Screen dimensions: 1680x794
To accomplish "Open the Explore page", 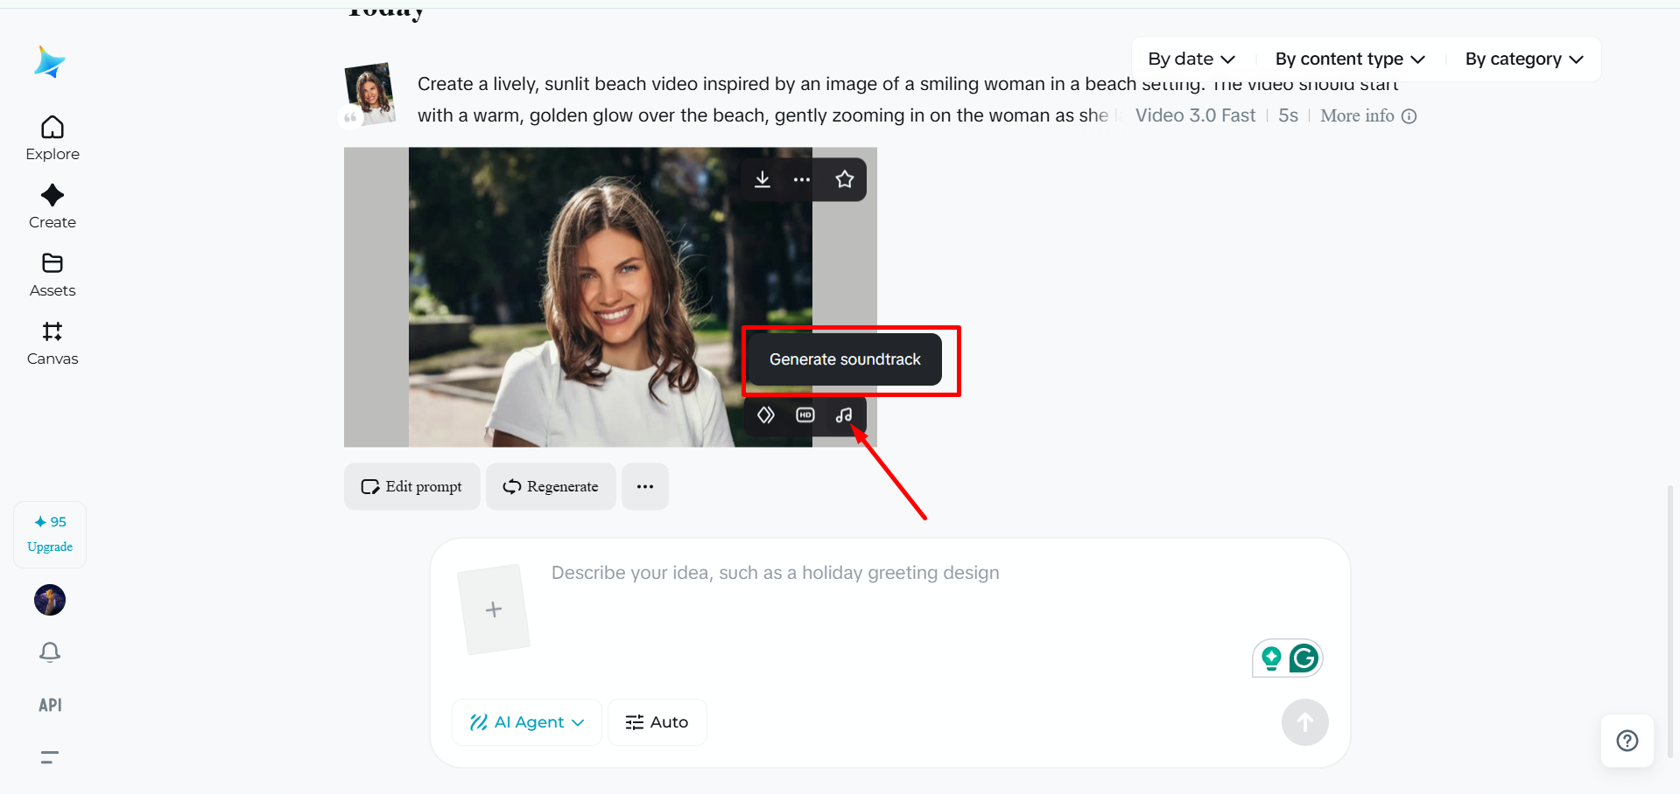I will click(53, 138).
